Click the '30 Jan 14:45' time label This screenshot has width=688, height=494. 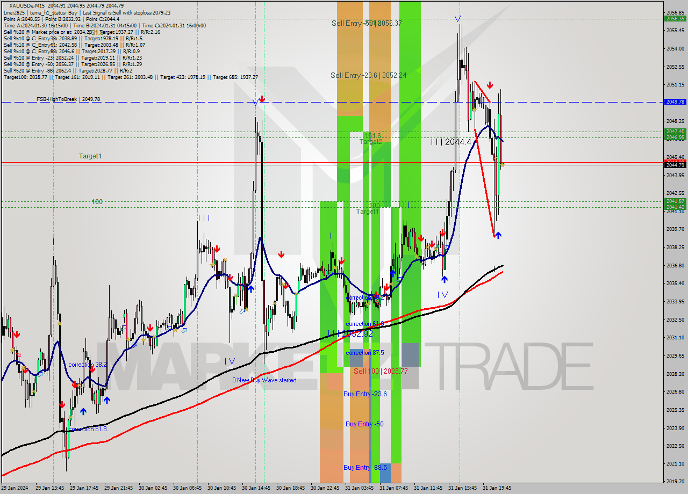point(256,488)
